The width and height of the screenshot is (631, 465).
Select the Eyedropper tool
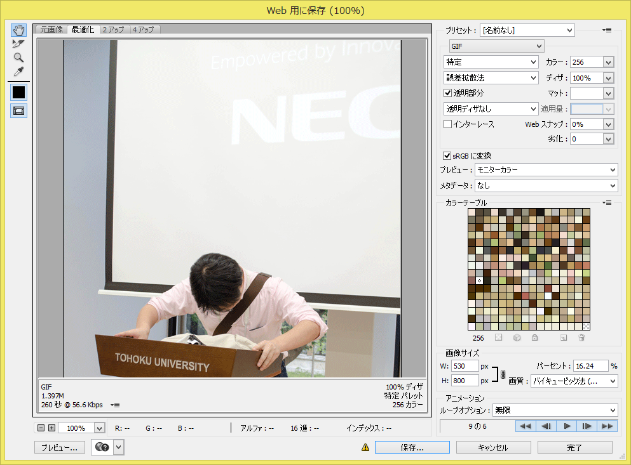[x=18, y=72]
